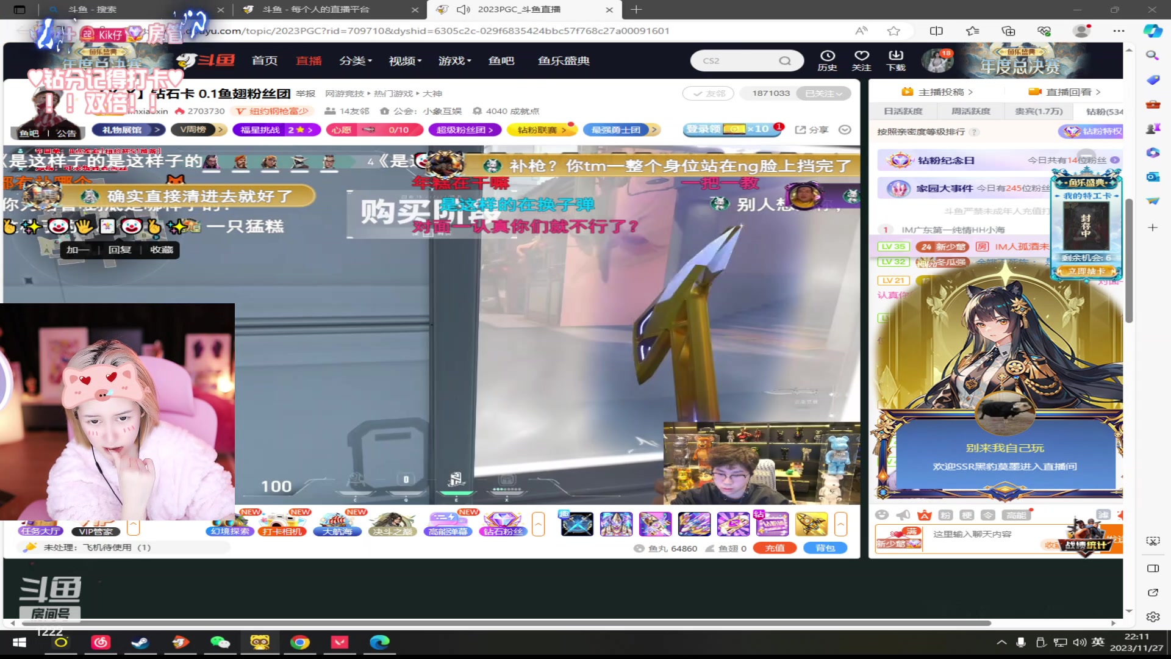1171x659 pixels.
Task: Expand the 分类 category dropdown
Action: pos(356,60)
